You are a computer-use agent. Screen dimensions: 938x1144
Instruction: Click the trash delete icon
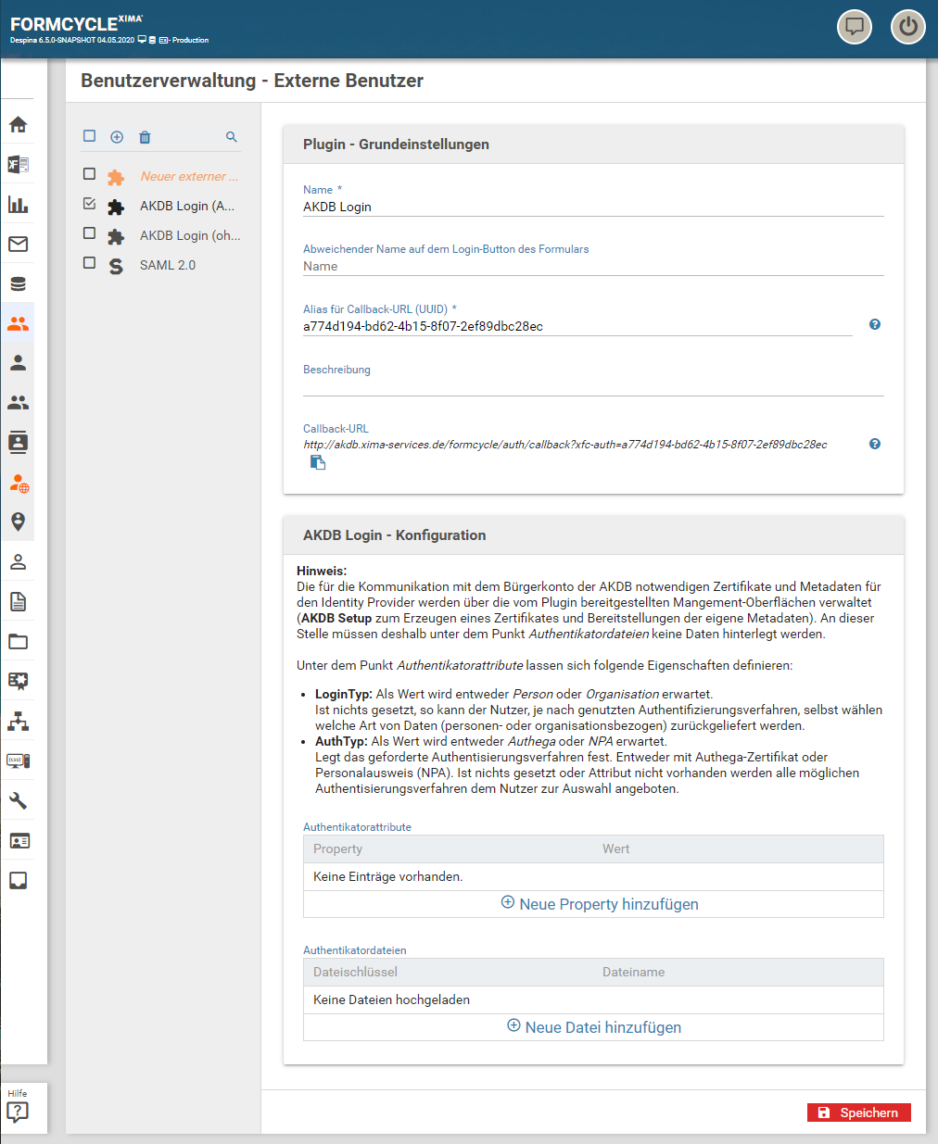point(145,137)
